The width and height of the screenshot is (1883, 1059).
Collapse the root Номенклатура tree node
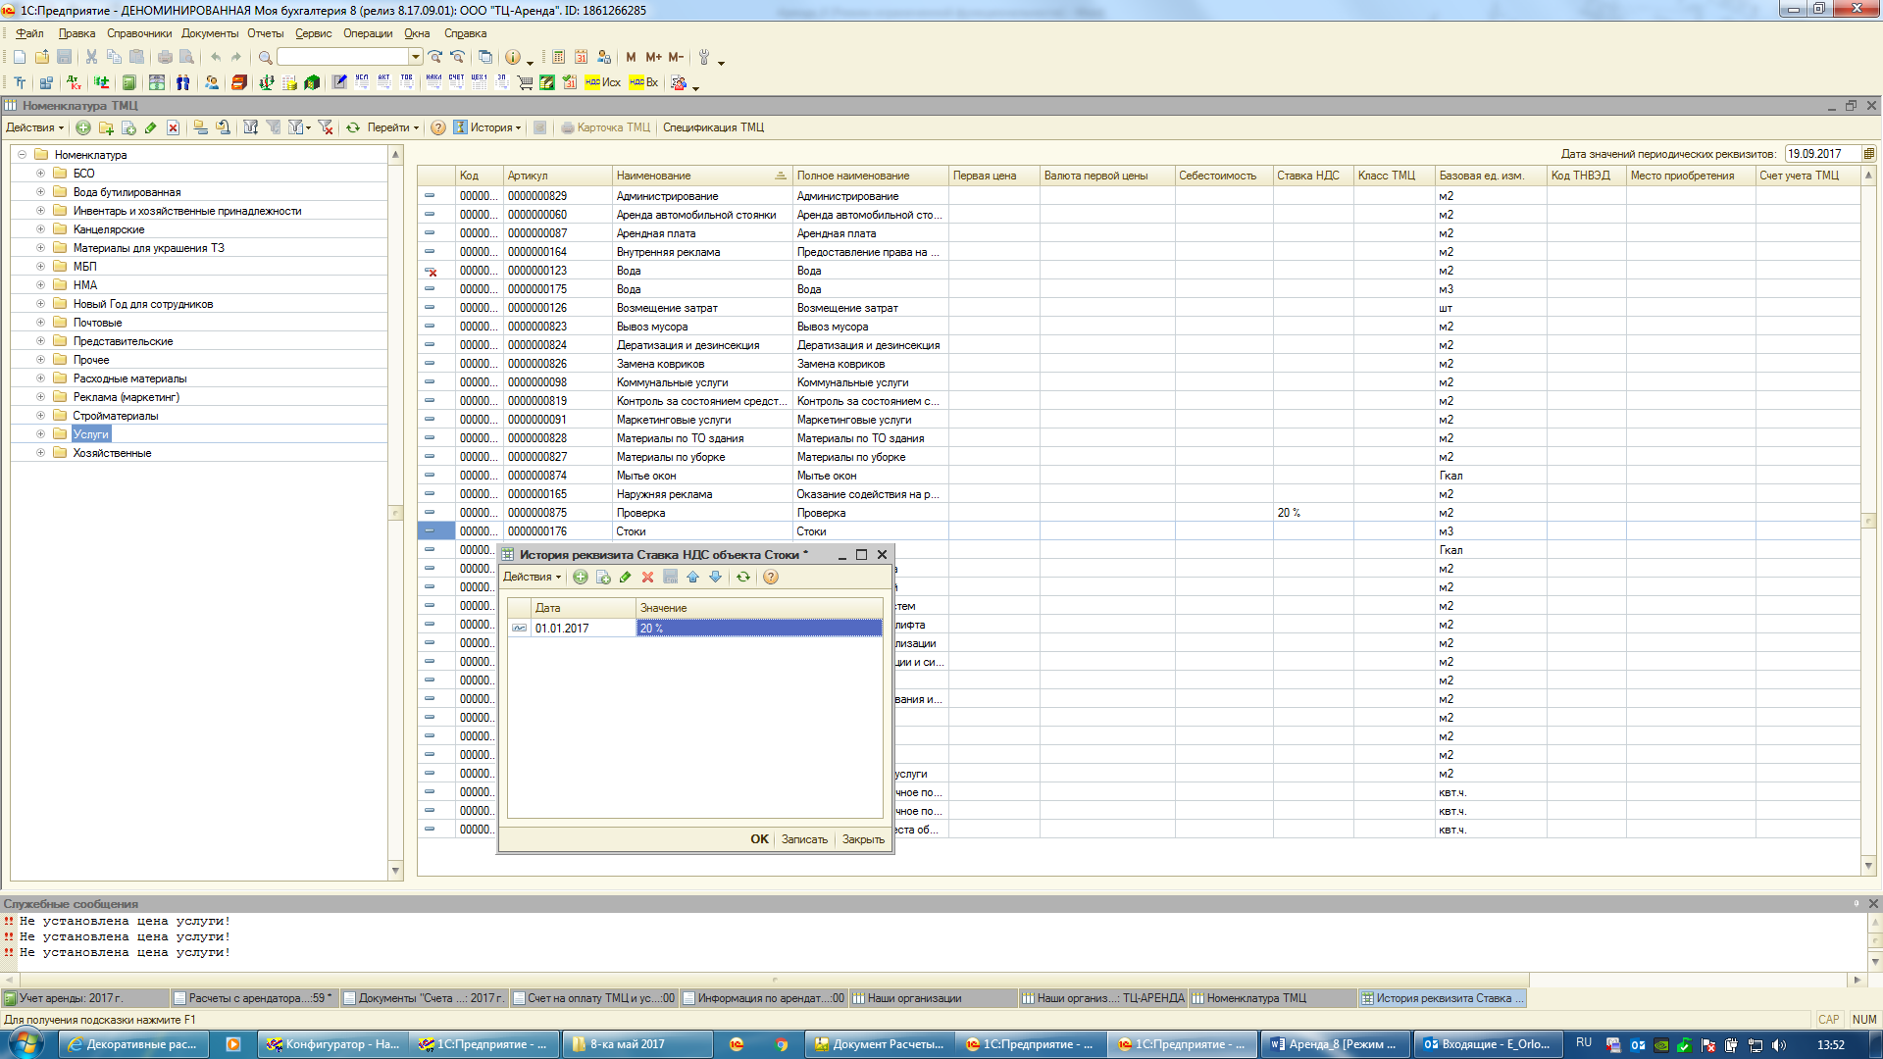(x=22, y=155)
